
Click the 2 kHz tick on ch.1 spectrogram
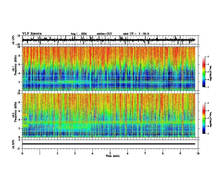pos(19,82)
